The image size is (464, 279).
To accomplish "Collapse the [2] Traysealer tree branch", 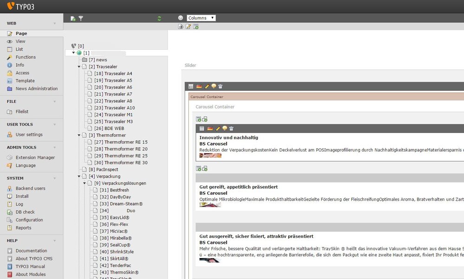I will pyautogui.click(x=79, y=67).
